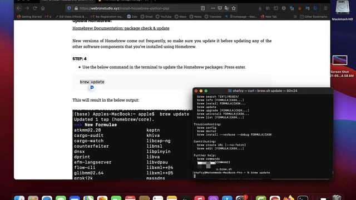Click the 'brew config' line in Terminal
This screenshot has height=200, width=356.
206,128
